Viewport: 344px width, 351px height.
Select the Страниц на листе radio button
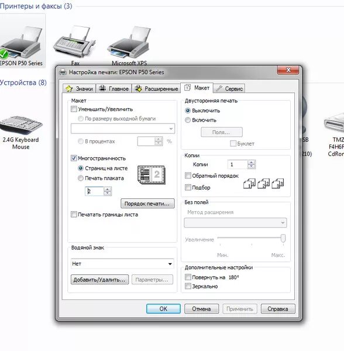pyautogui.click(x=81, y=168)
